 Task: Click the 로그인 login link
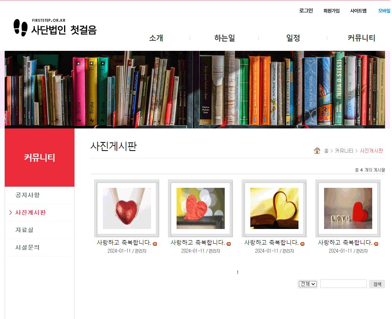(x=306, y=11)
